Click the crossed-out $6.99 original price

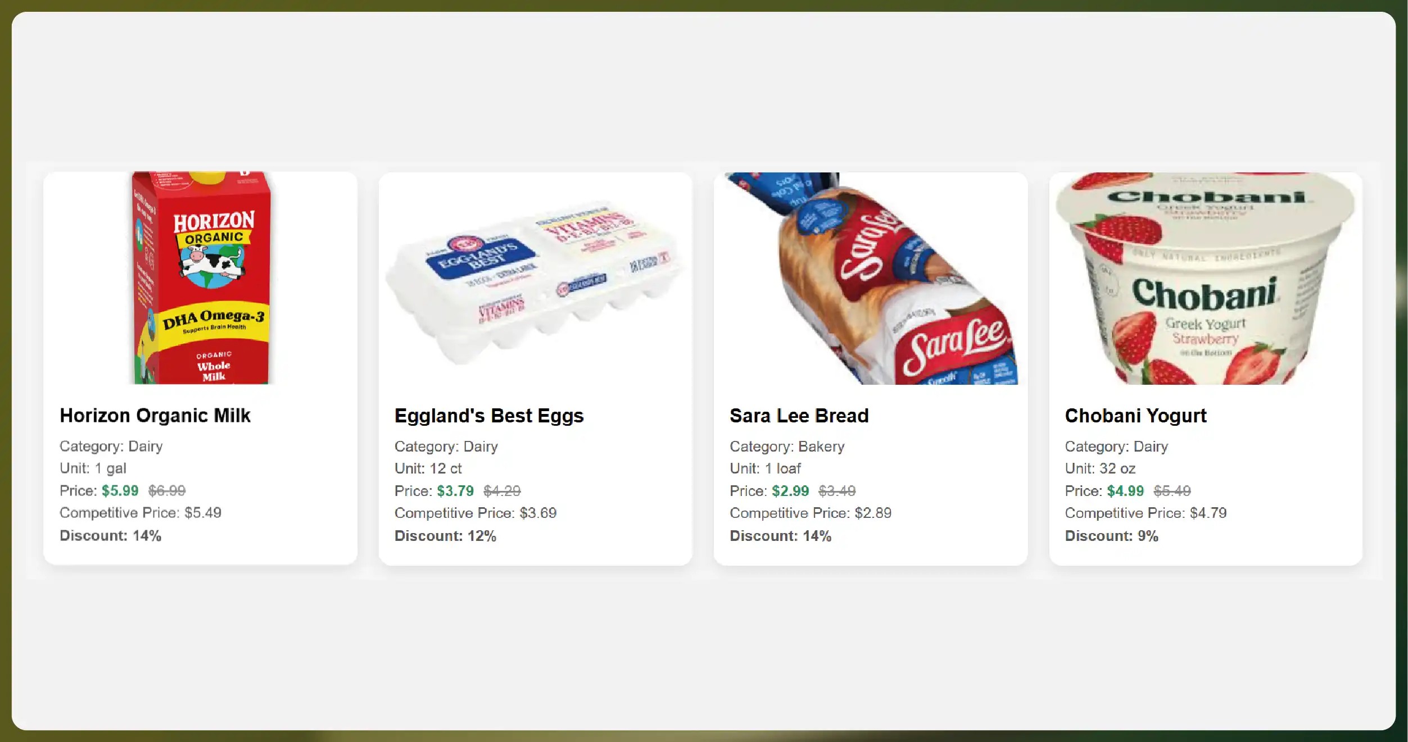[x=167, y=490]
